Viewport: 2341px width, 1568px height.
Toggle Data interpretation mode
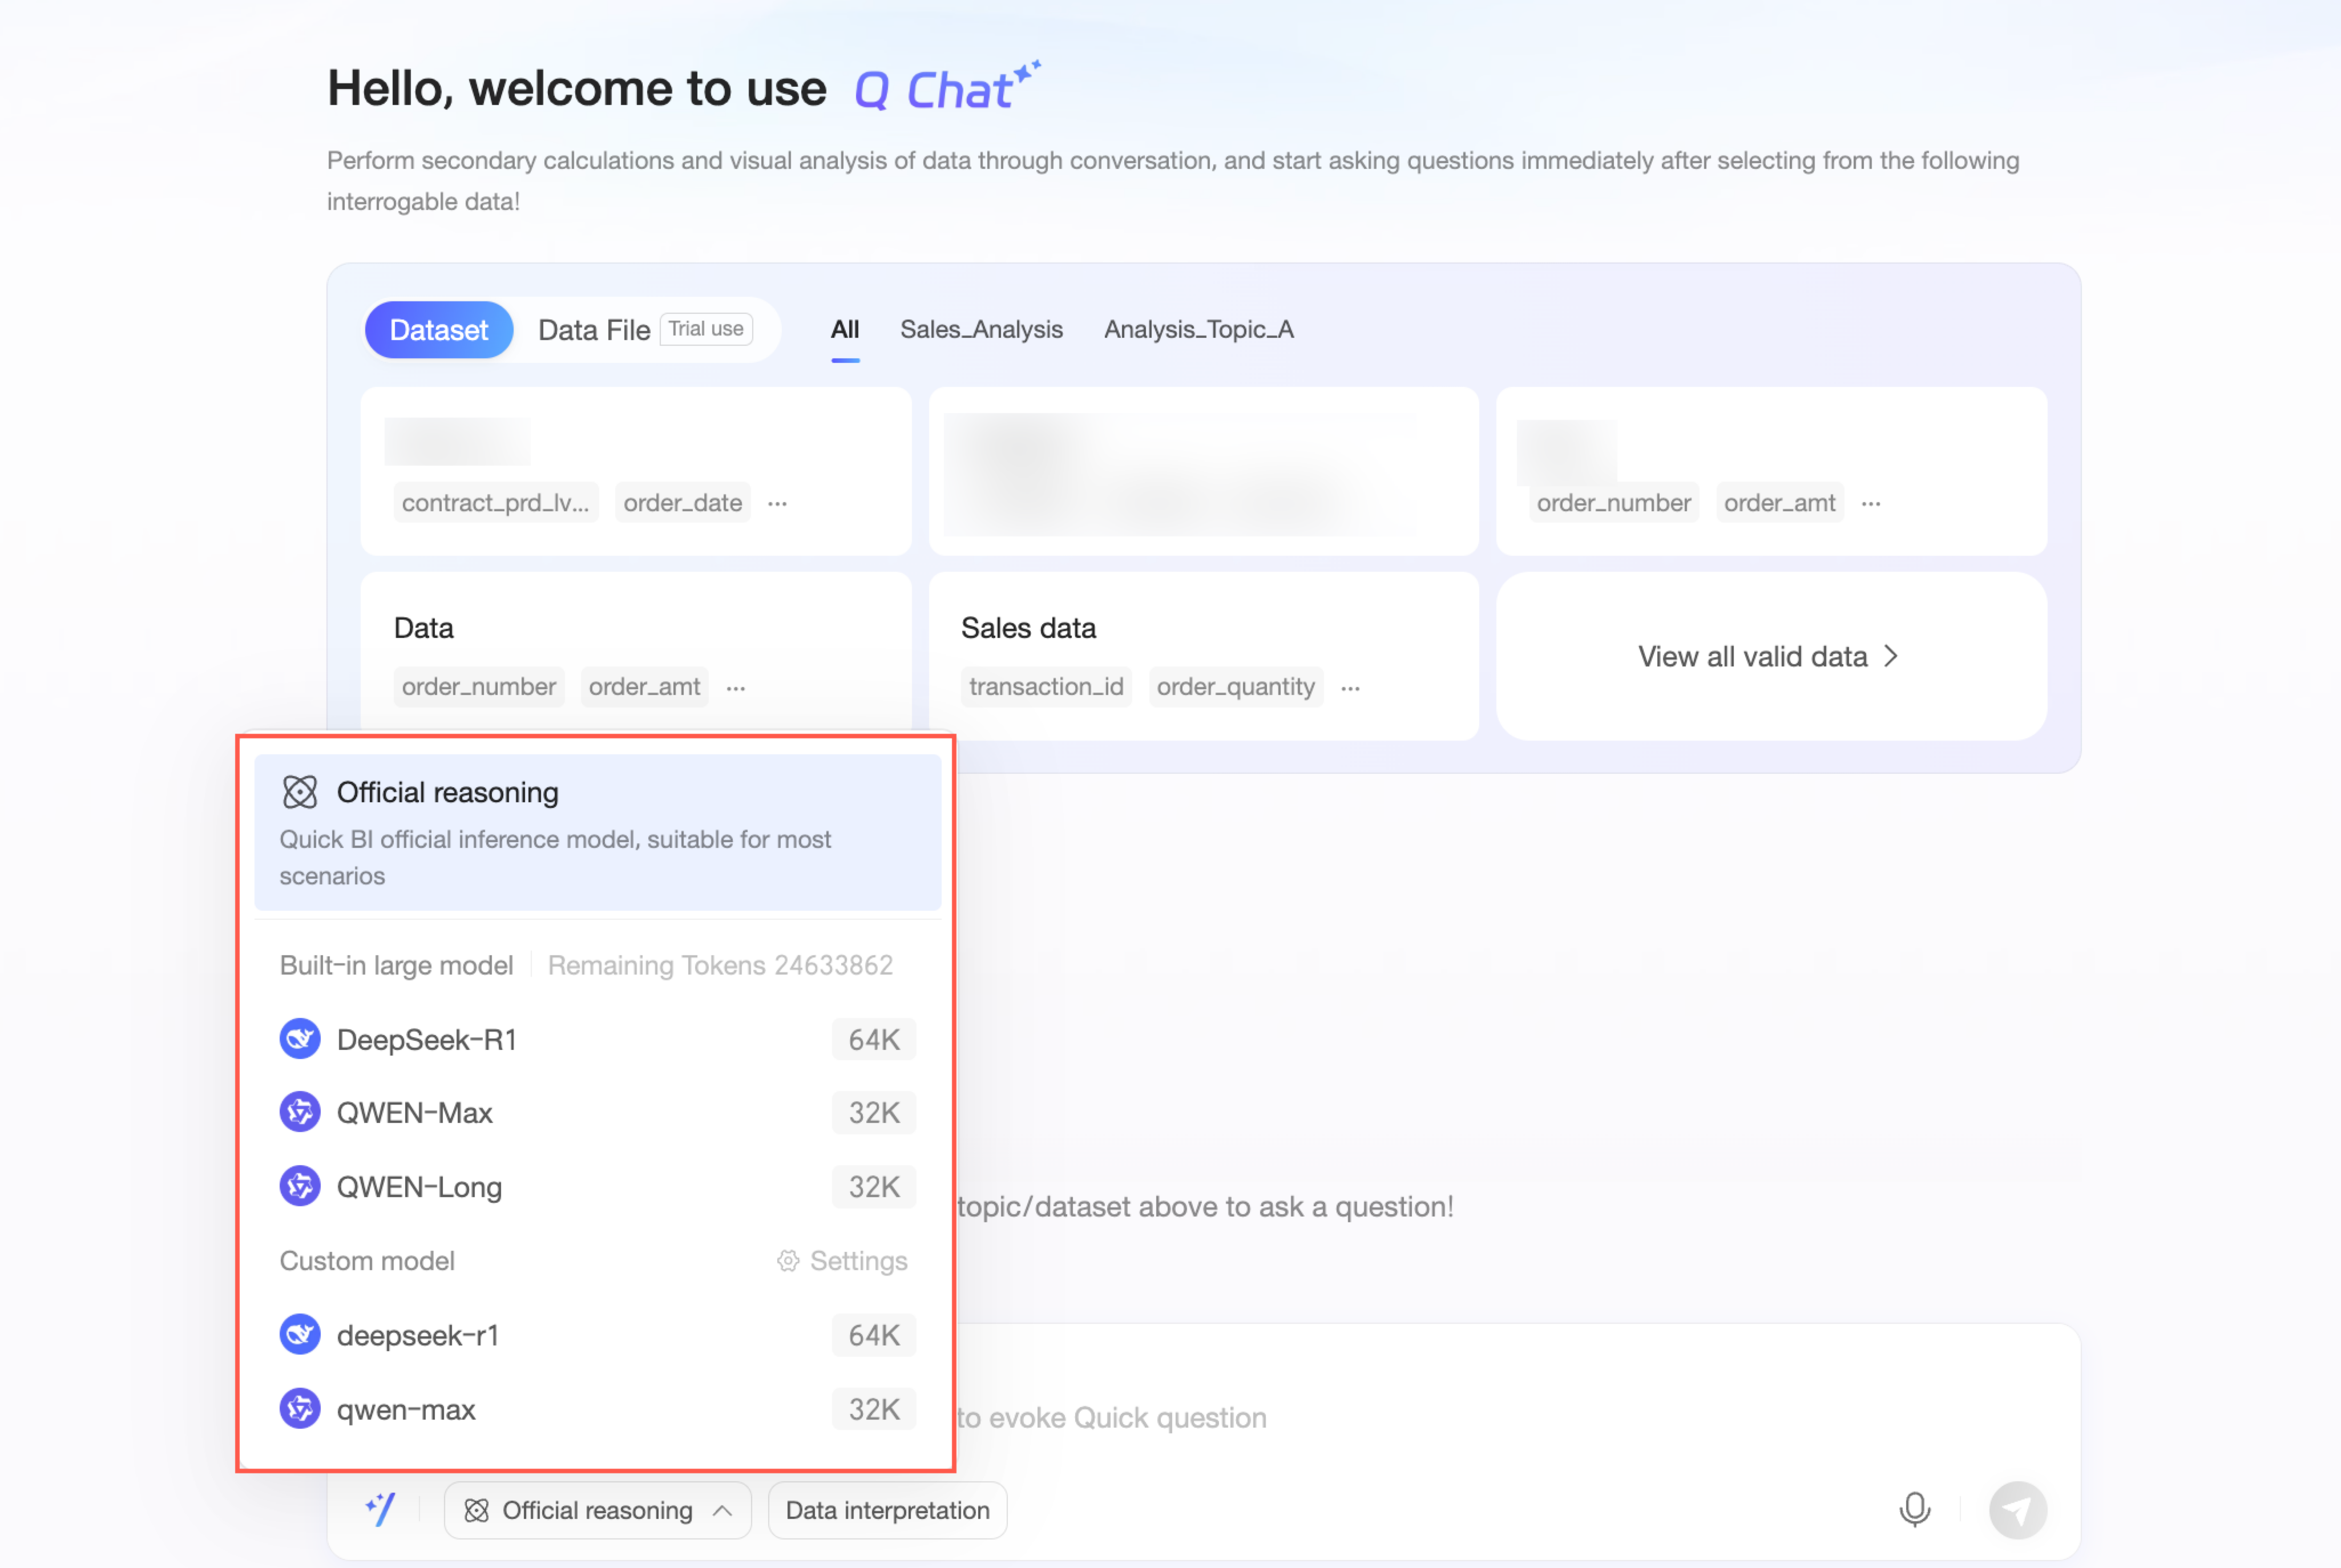tap(887, 1510)
